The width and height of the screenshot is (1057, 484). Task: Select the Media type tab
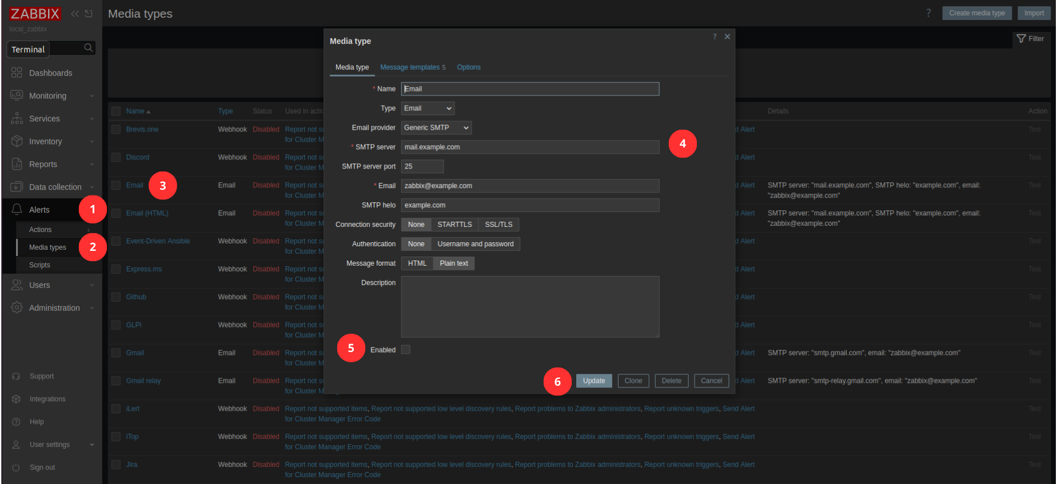click(x=352, y=67)
